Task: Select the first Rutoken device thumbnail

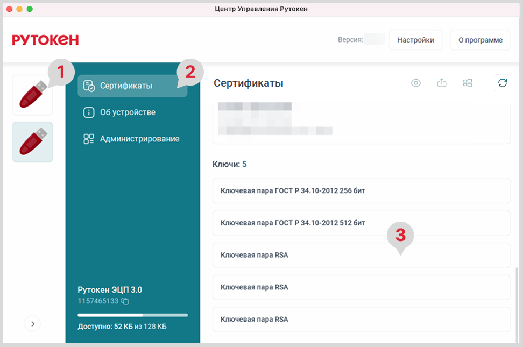Action: tap(32, 95)
